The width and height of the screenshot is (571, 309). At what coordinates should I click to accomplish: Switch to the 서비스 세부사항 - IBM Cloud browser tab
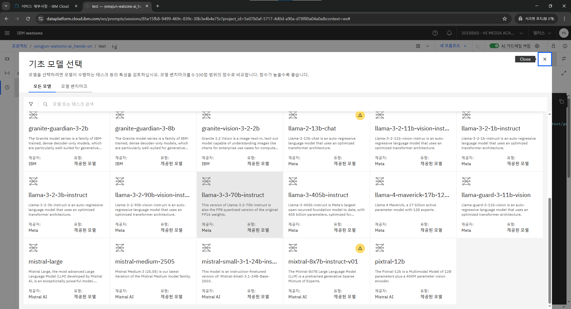[46, 6]
